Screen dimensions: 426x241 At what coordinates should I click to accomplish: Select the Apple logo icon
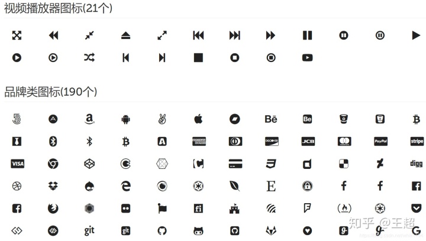198,119
